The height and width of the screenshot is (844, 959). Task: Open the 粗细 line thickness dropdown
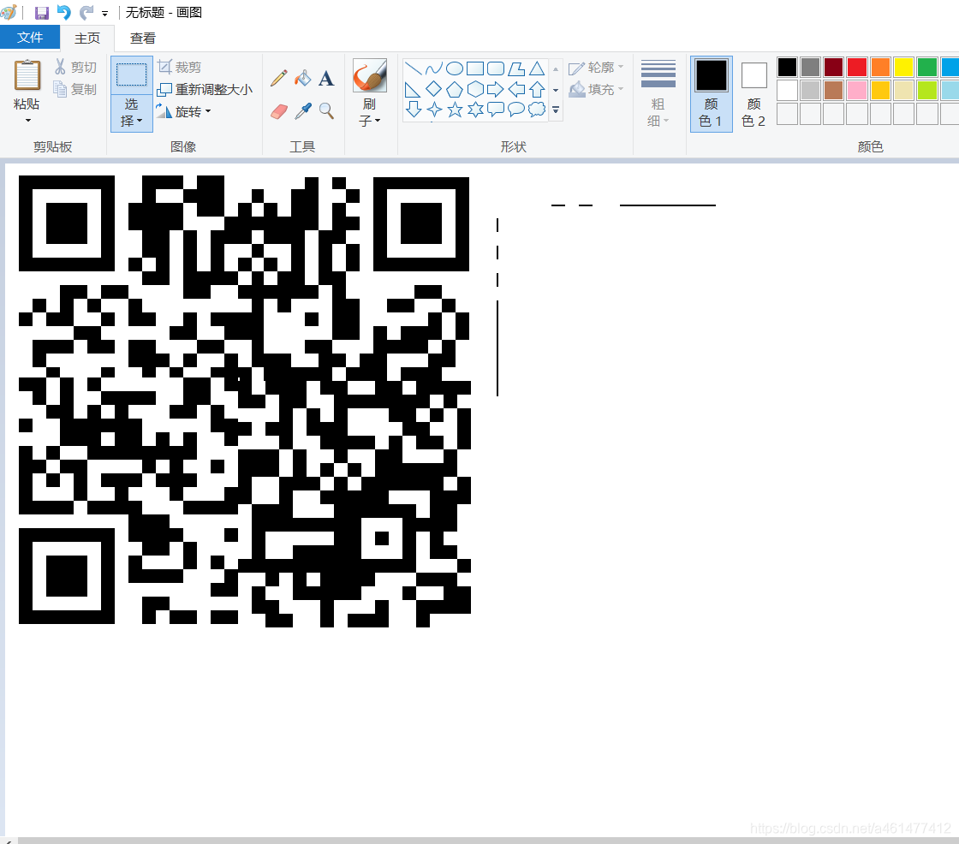click(658, 93)
